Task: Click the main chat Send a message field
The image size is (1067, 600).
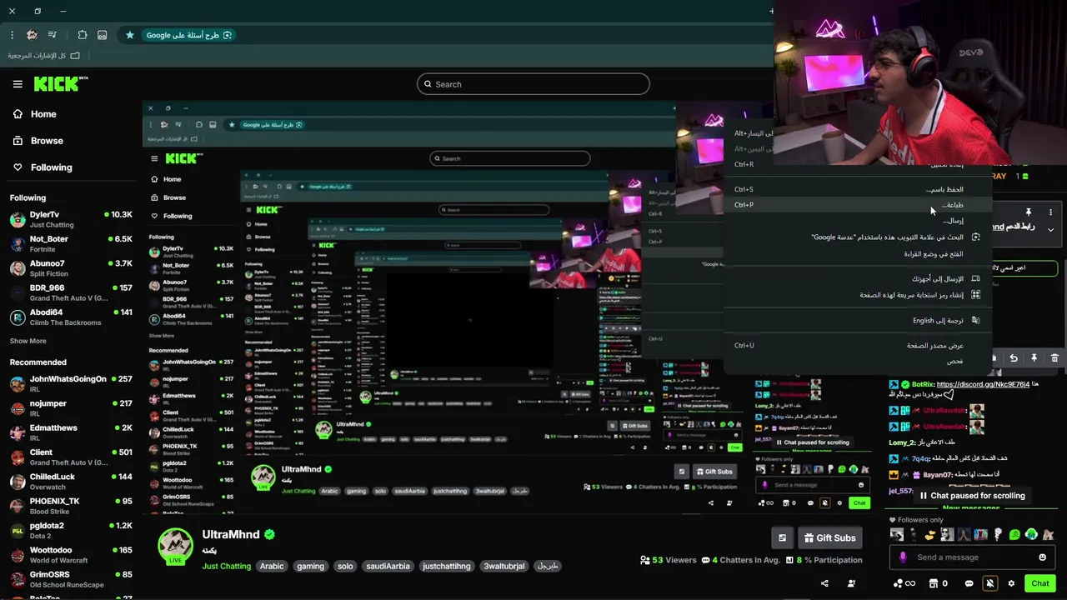Action: (x=972, y=557)
